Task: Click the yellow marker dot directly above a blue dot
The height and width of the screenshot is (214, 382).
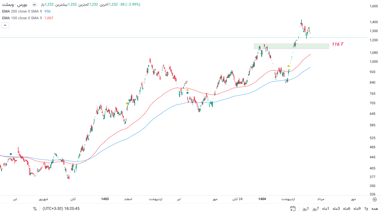Action: pos(187,90)
